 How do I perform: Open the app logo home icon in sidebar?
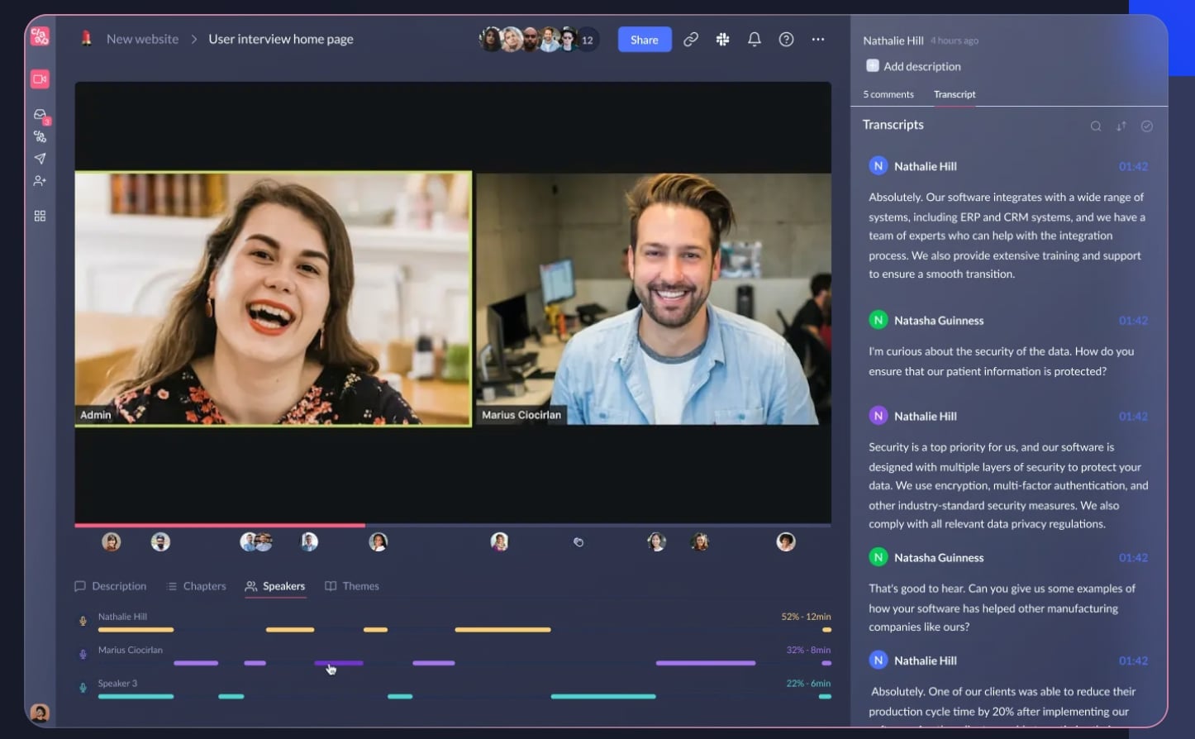pyautogui.click(x=40, y=36)
